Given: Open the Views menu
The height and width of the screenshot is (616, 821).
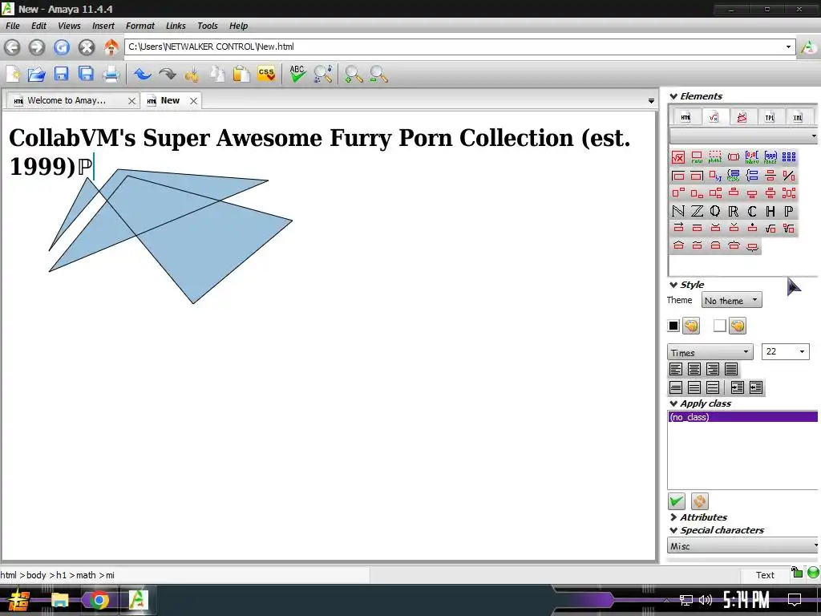Looking at the screenshot, I should [69, 26].
